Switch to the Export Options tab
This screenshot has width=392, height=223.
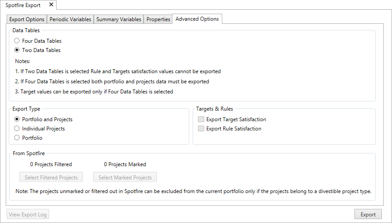27,19
